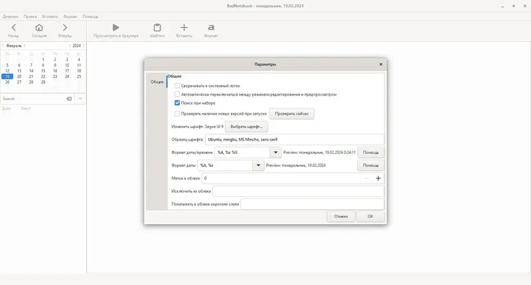Click Выбрать шрифт button

click(x=246, y=127)
